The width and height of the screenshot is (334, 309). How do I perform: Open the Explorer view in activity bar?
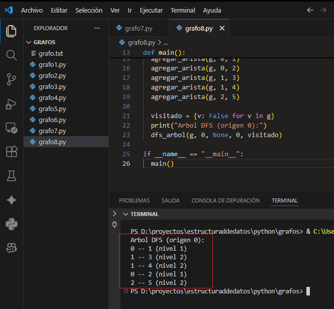click(x=11, y=31)
